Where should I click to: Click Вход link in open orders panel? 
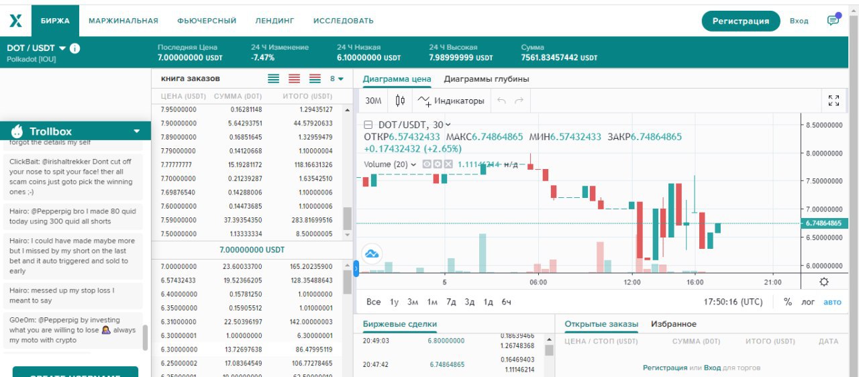(x=712, y=368)
